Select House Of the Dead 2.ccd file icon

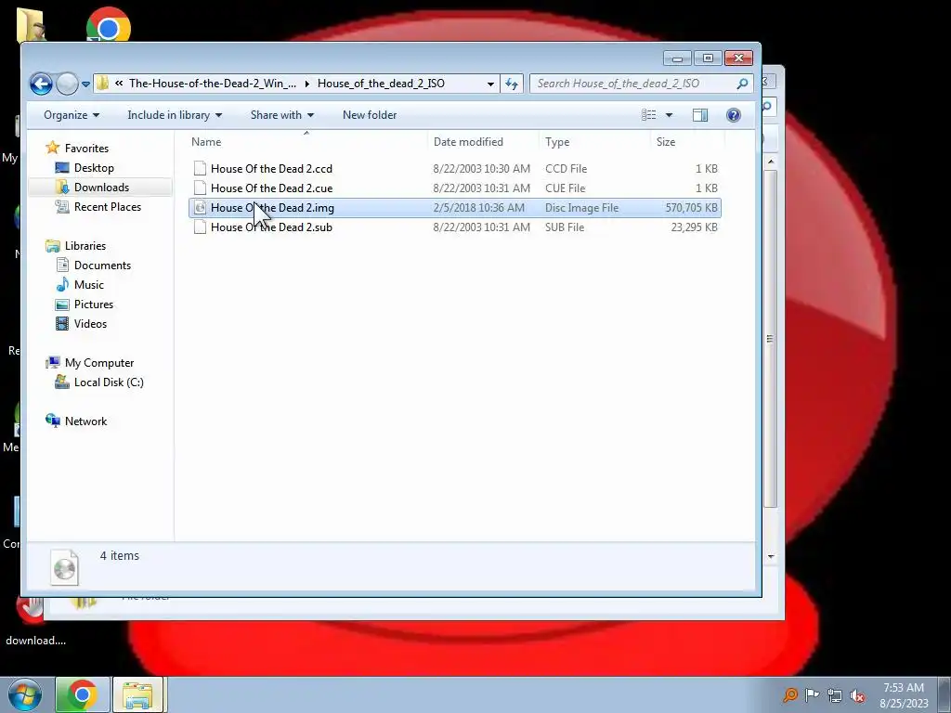[x=200, y=169]
